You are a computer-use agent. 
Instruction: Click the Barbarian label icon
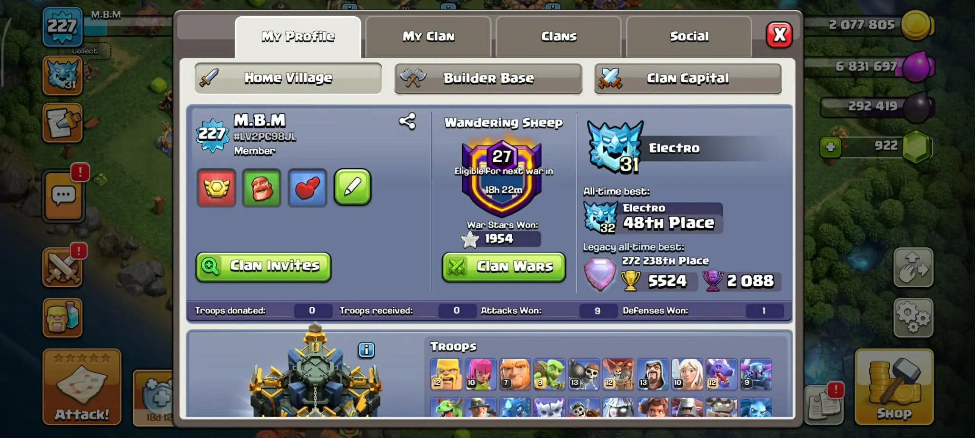[x=261, y=188]
